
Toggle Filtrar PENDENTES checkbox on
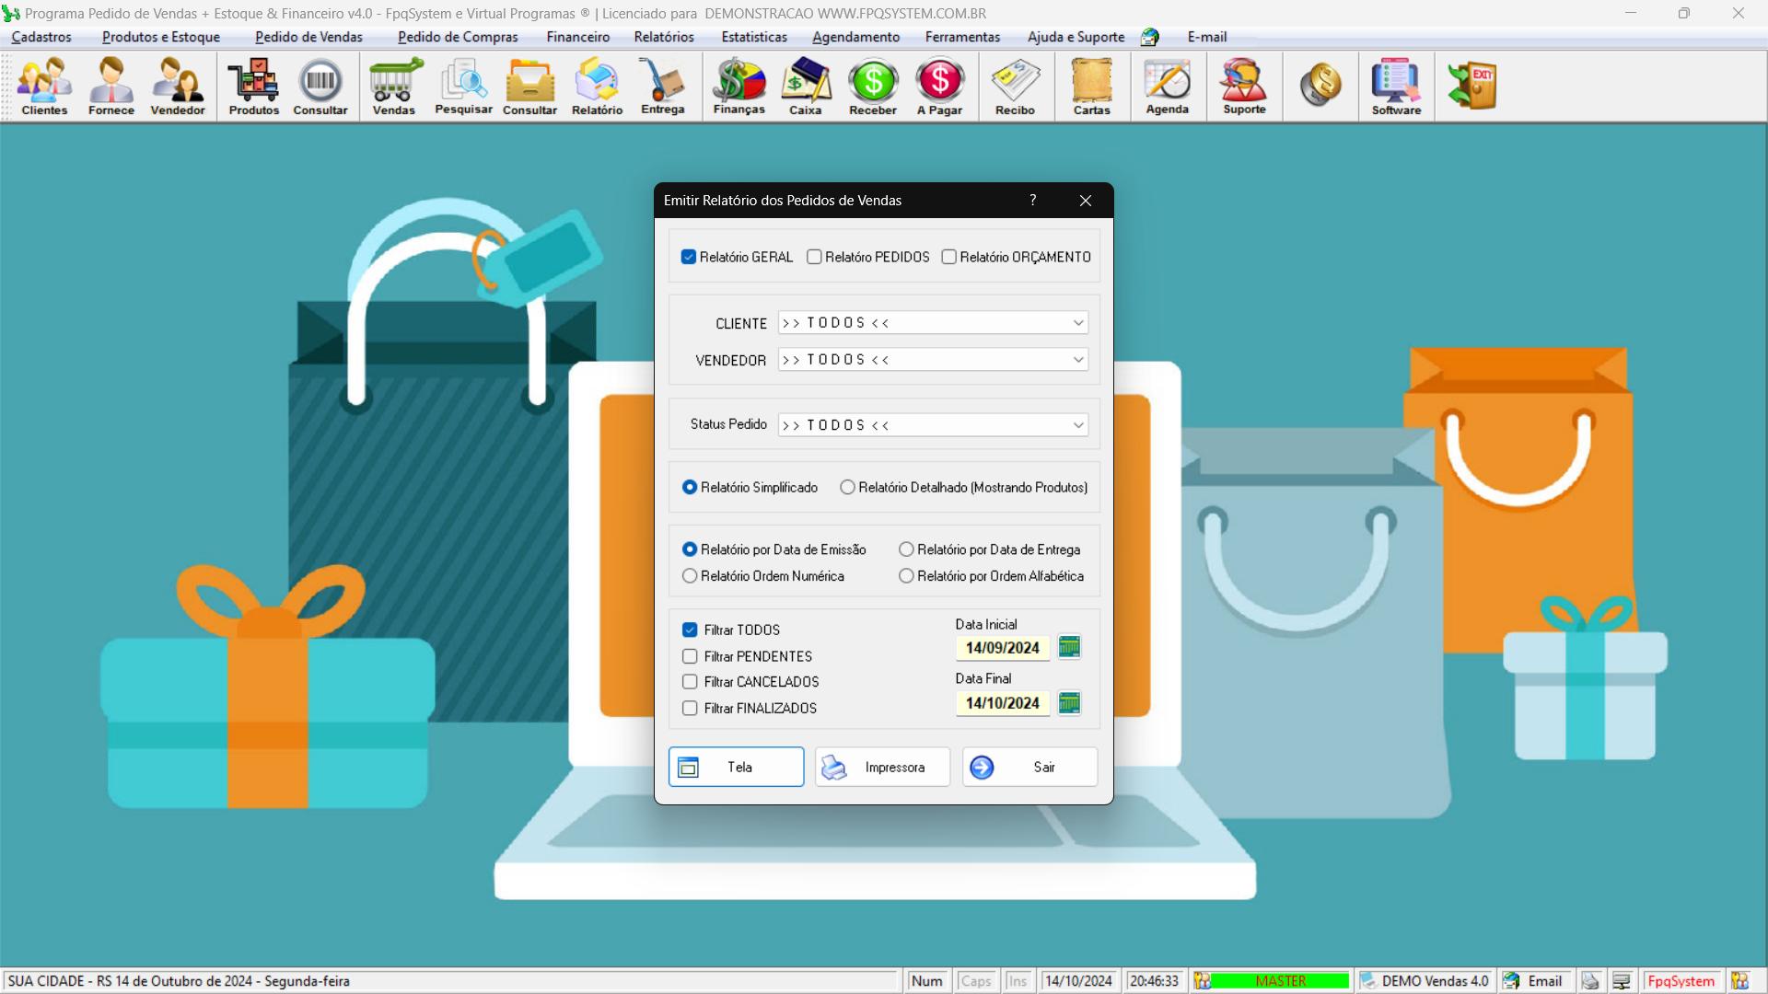point(690,655)
